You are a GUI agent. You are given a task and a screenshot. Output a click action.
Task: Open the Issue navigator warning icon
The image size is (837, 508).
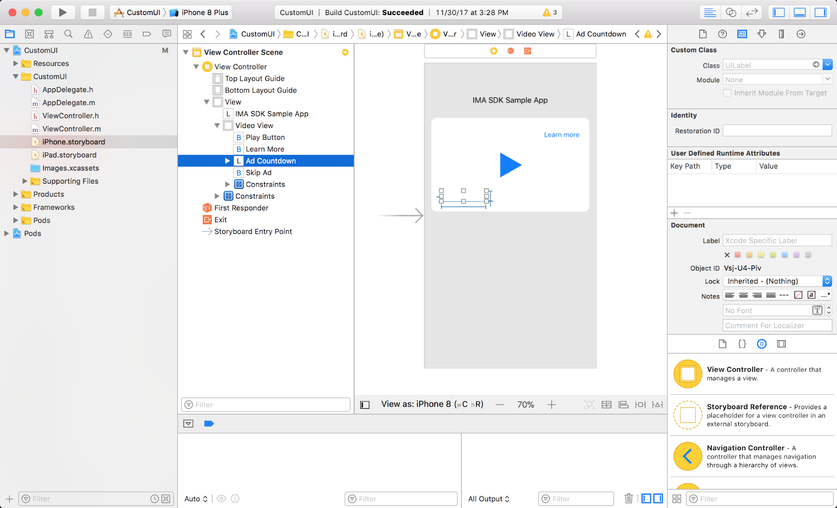[88, 34]
